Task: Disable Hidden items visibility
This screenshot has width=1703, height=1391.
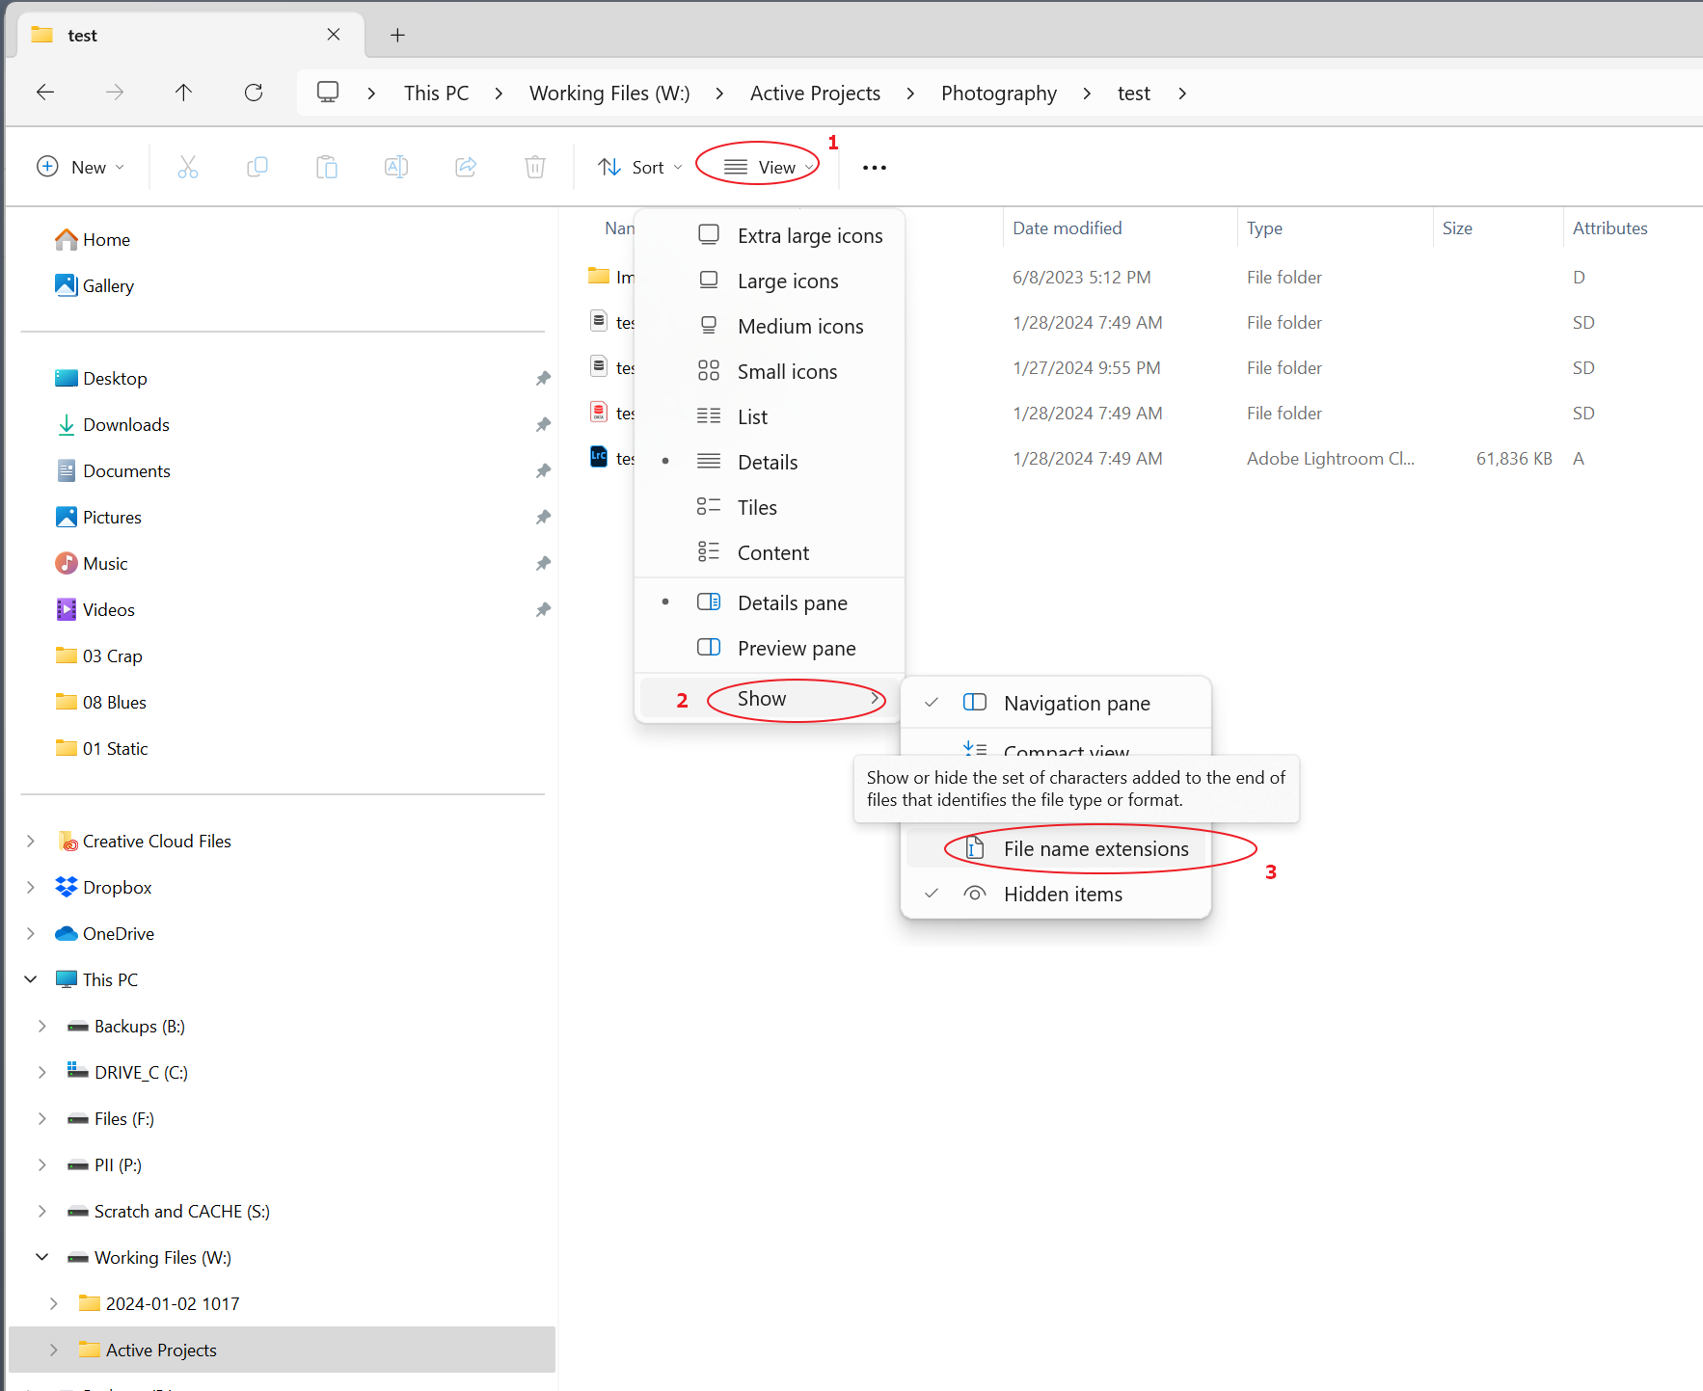Action: click(1062, 894)
